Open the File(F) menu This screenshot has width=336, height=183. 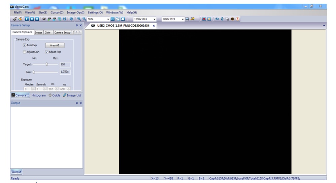[x=18, y=13]
